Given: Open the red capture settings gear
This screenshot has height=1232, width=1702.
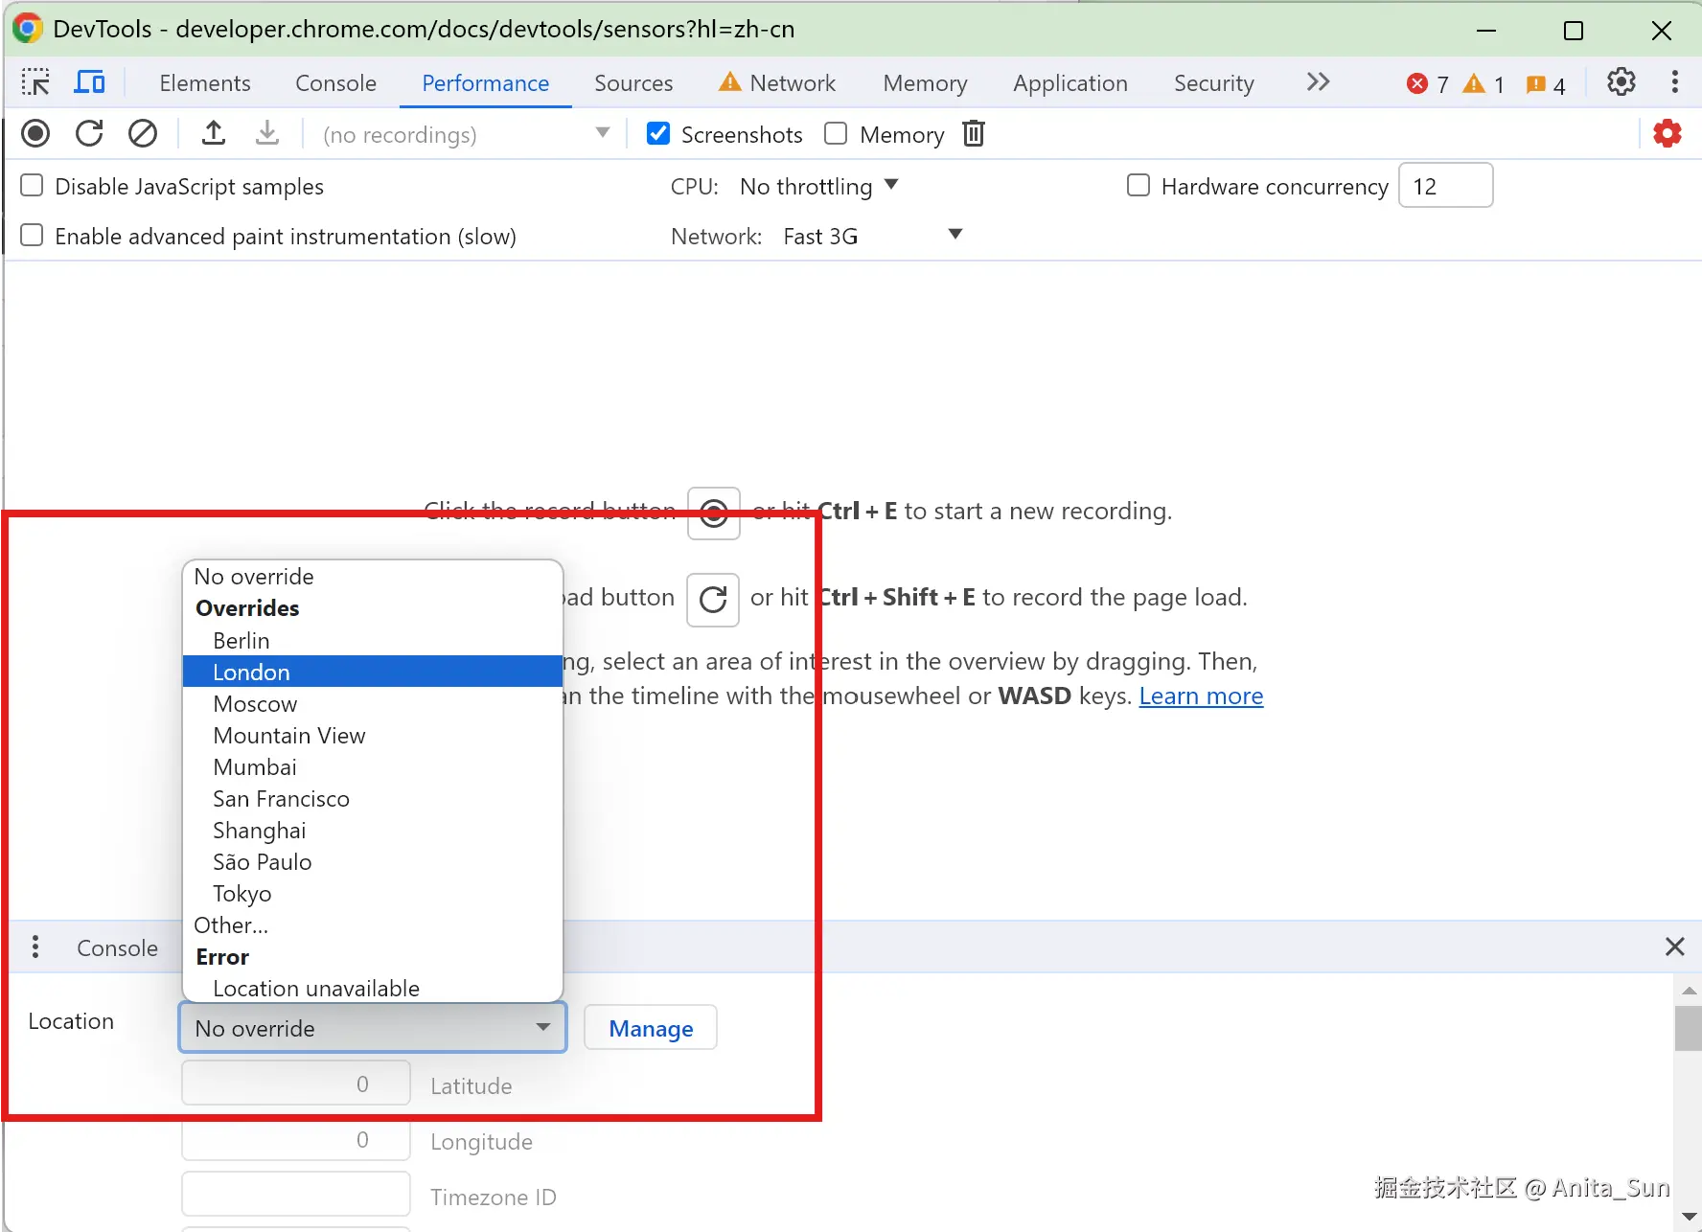Looking at the screenshot, I should tap(1667, 133).
